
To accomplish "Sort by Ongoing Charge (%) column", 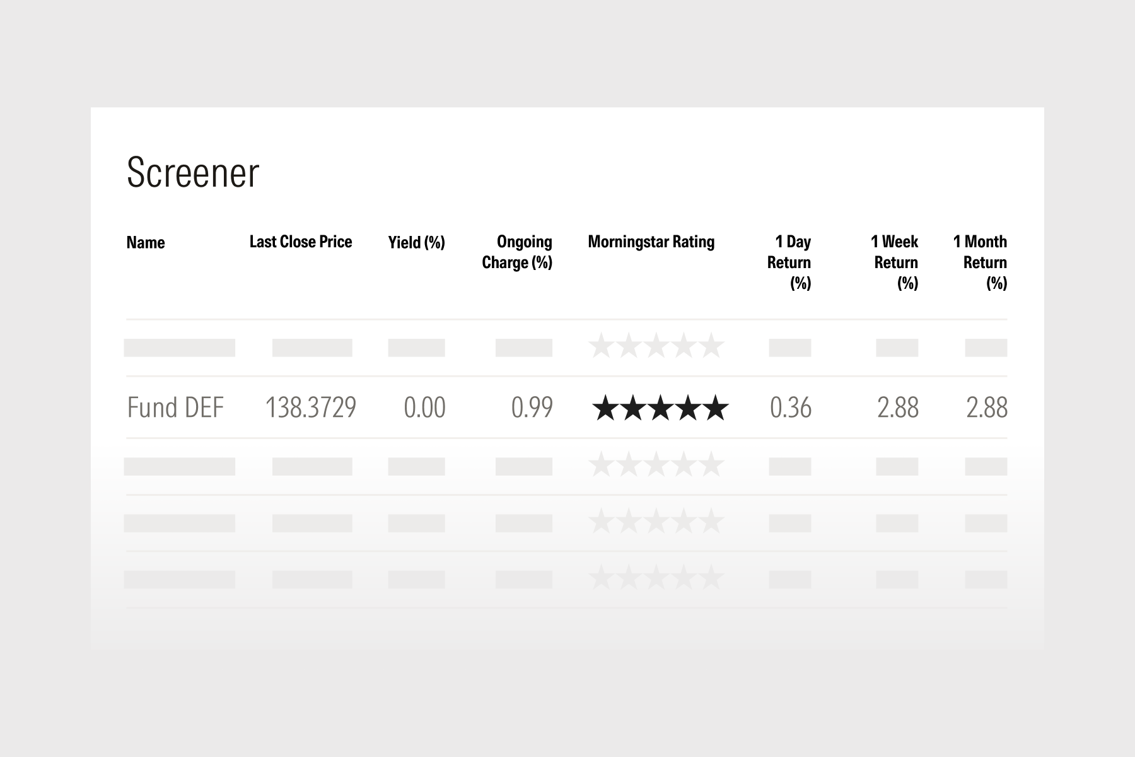I will 517,252.
